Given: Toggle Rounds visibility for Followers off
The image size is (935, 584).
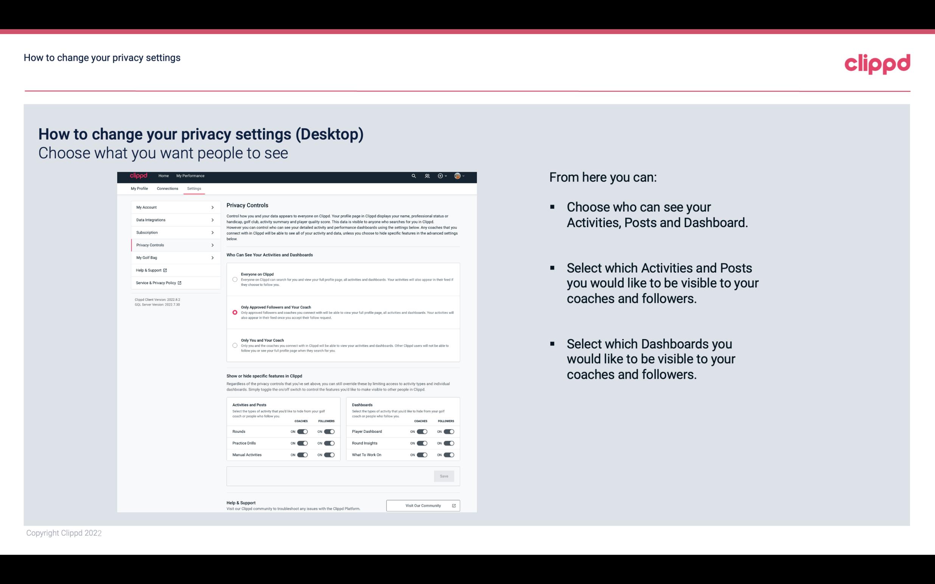Looking at the screenshot, I should pyautogui.click(x=328, y=431).
